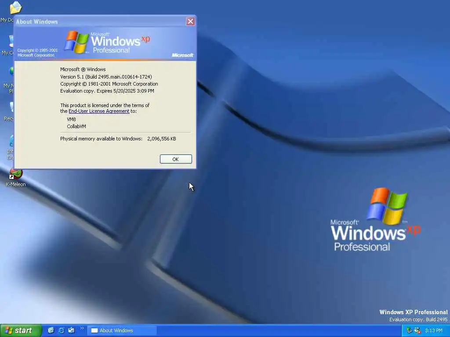Click the Quick Launch icon beside Start button
The image size is (450, 337).
point(51,330)
